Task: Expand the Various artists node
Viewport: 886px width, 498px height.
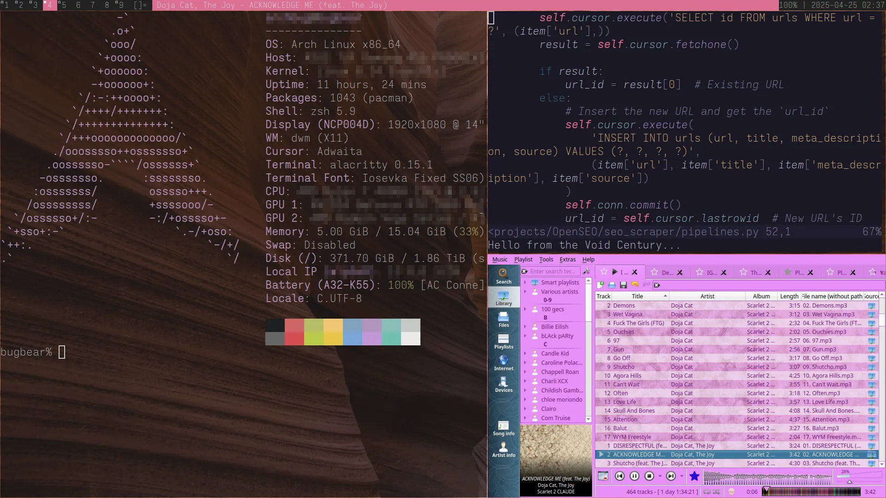Action: point(525,292)
